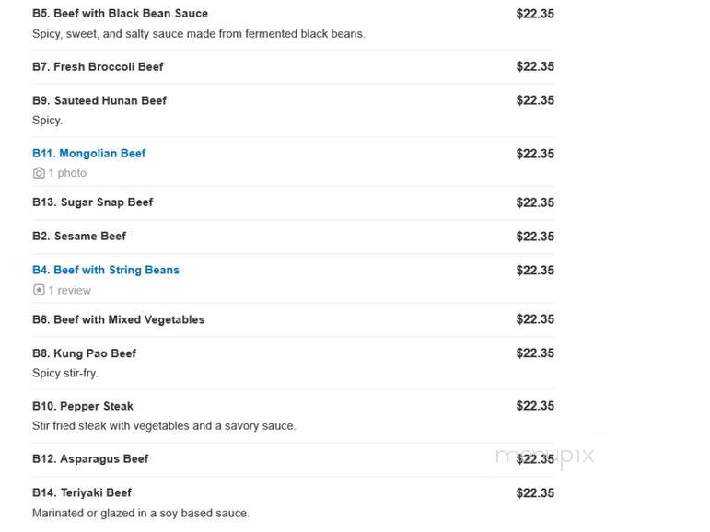Screen dimensions: 710x532
Task: Open the B4. Beef with String Beans link
Action: pos(106,271)
